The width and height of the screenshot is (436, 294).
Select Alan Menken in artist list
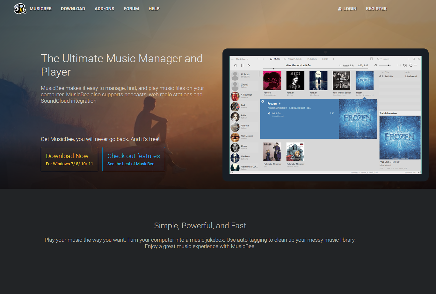245,137
